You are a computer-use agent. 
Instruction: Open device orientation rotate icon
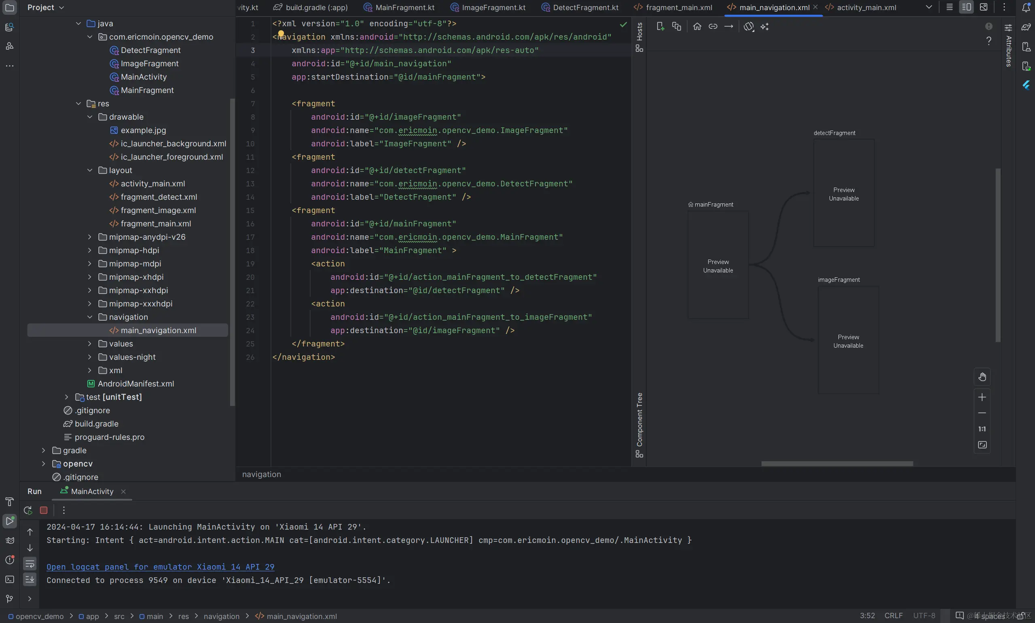tap(749, 26)
